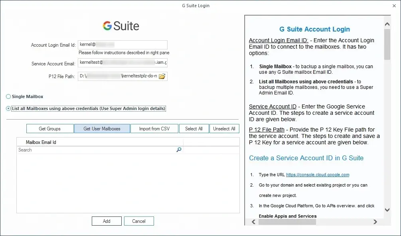Viewport: 401px width, 236px height.
Task: Close the G Suite Login dialog
Action: point(394,6)
